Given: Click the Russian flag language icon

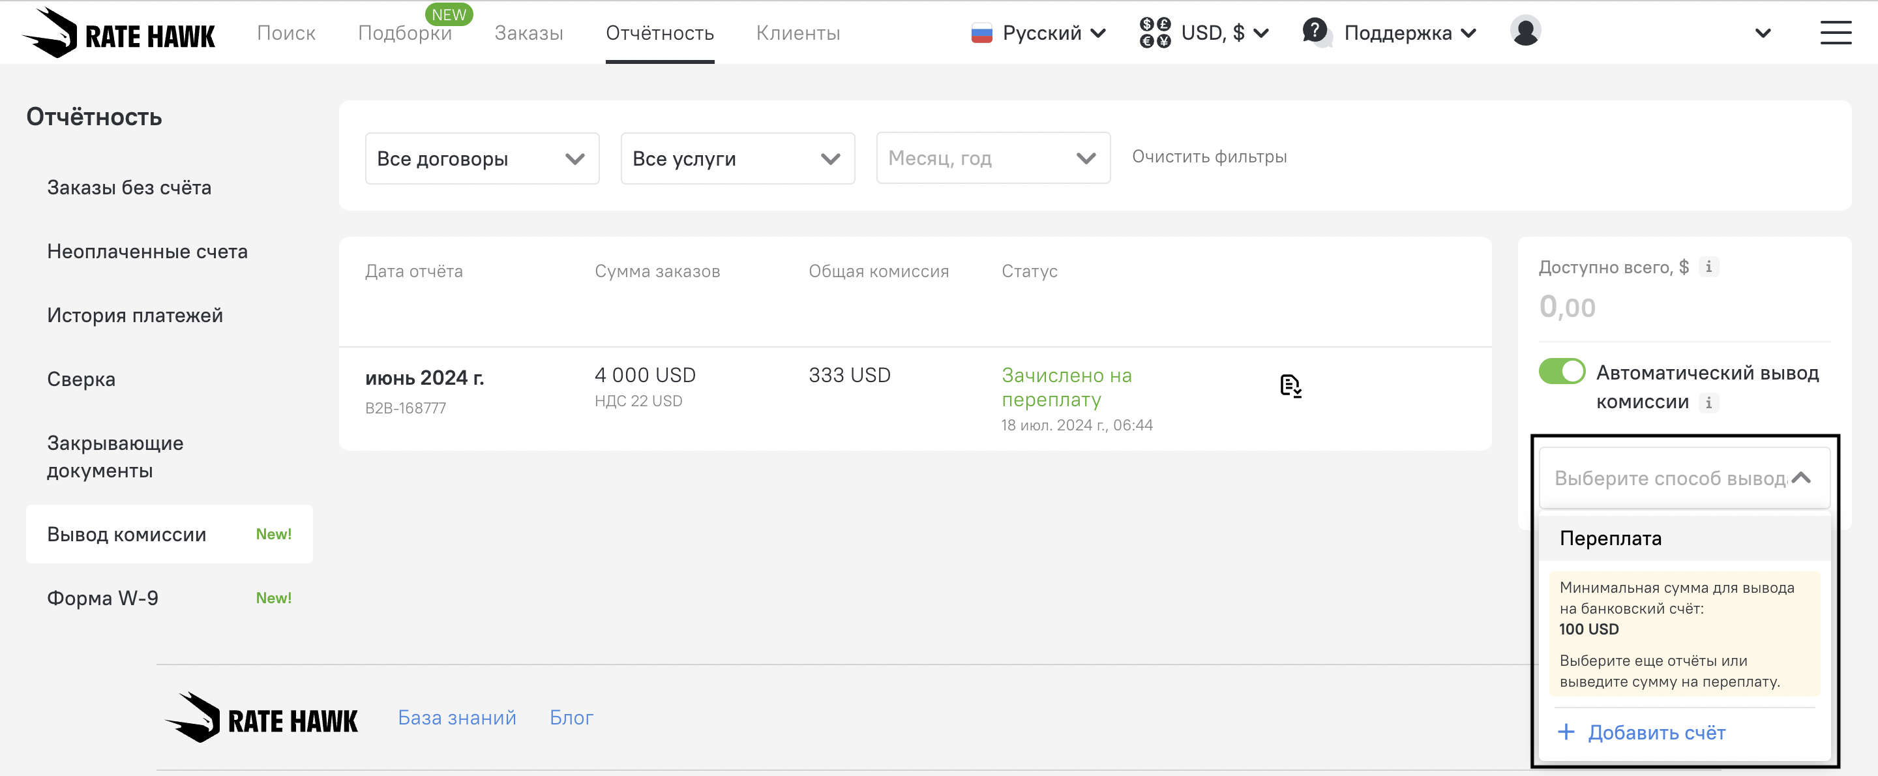Looking at the screenshot, I should [x=981, y=33].
